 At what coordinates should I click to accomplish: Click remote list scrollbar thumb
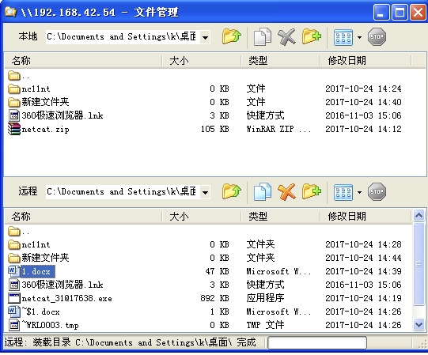(x=419, y=264)
